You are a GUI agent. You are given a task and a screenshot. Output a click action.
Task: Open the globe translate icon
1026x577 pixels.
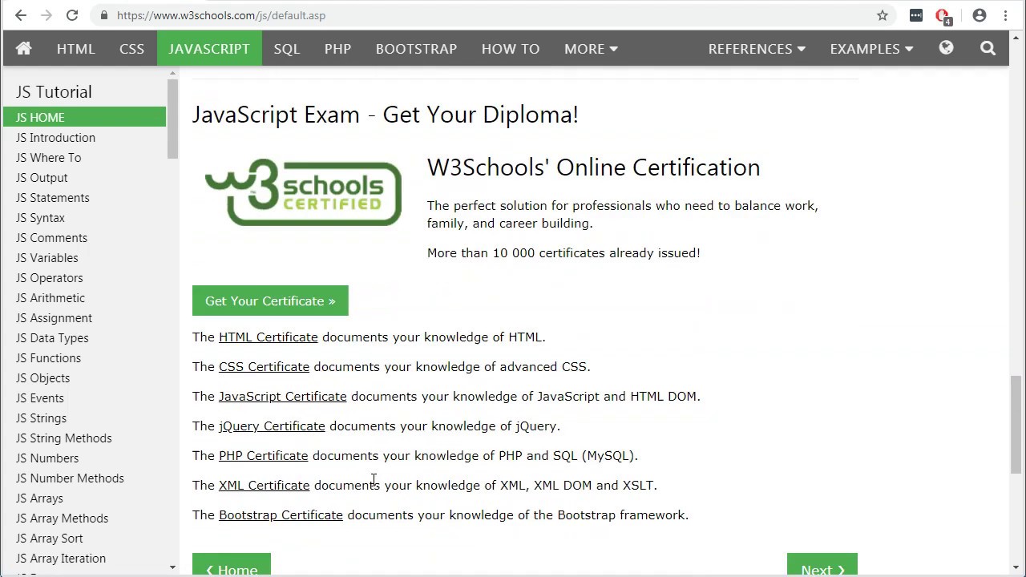click(x=946, y=48)
